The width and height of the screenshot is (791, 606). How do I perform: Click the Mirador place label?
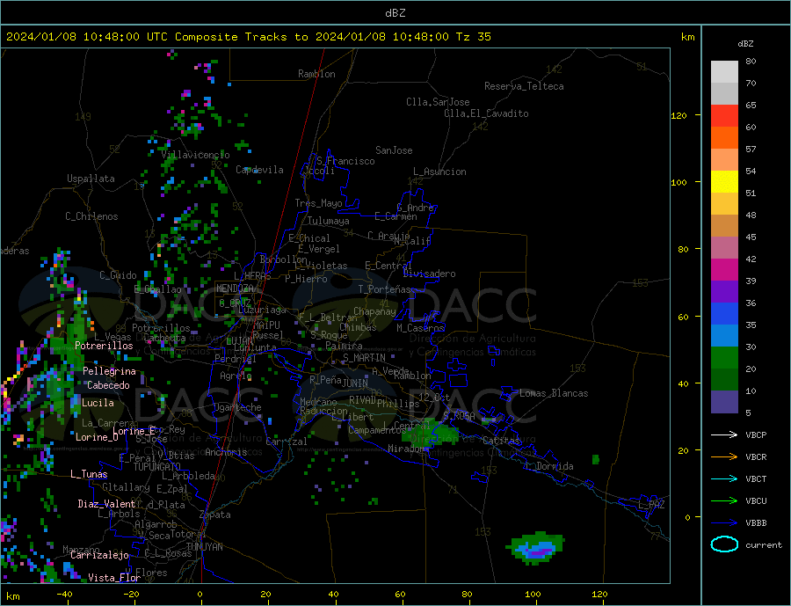click(x=406, y=449)
